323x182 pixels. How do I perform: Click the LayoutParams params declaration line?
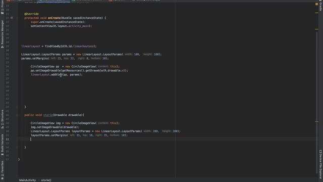pyautogui.click(x=91, y=54)
